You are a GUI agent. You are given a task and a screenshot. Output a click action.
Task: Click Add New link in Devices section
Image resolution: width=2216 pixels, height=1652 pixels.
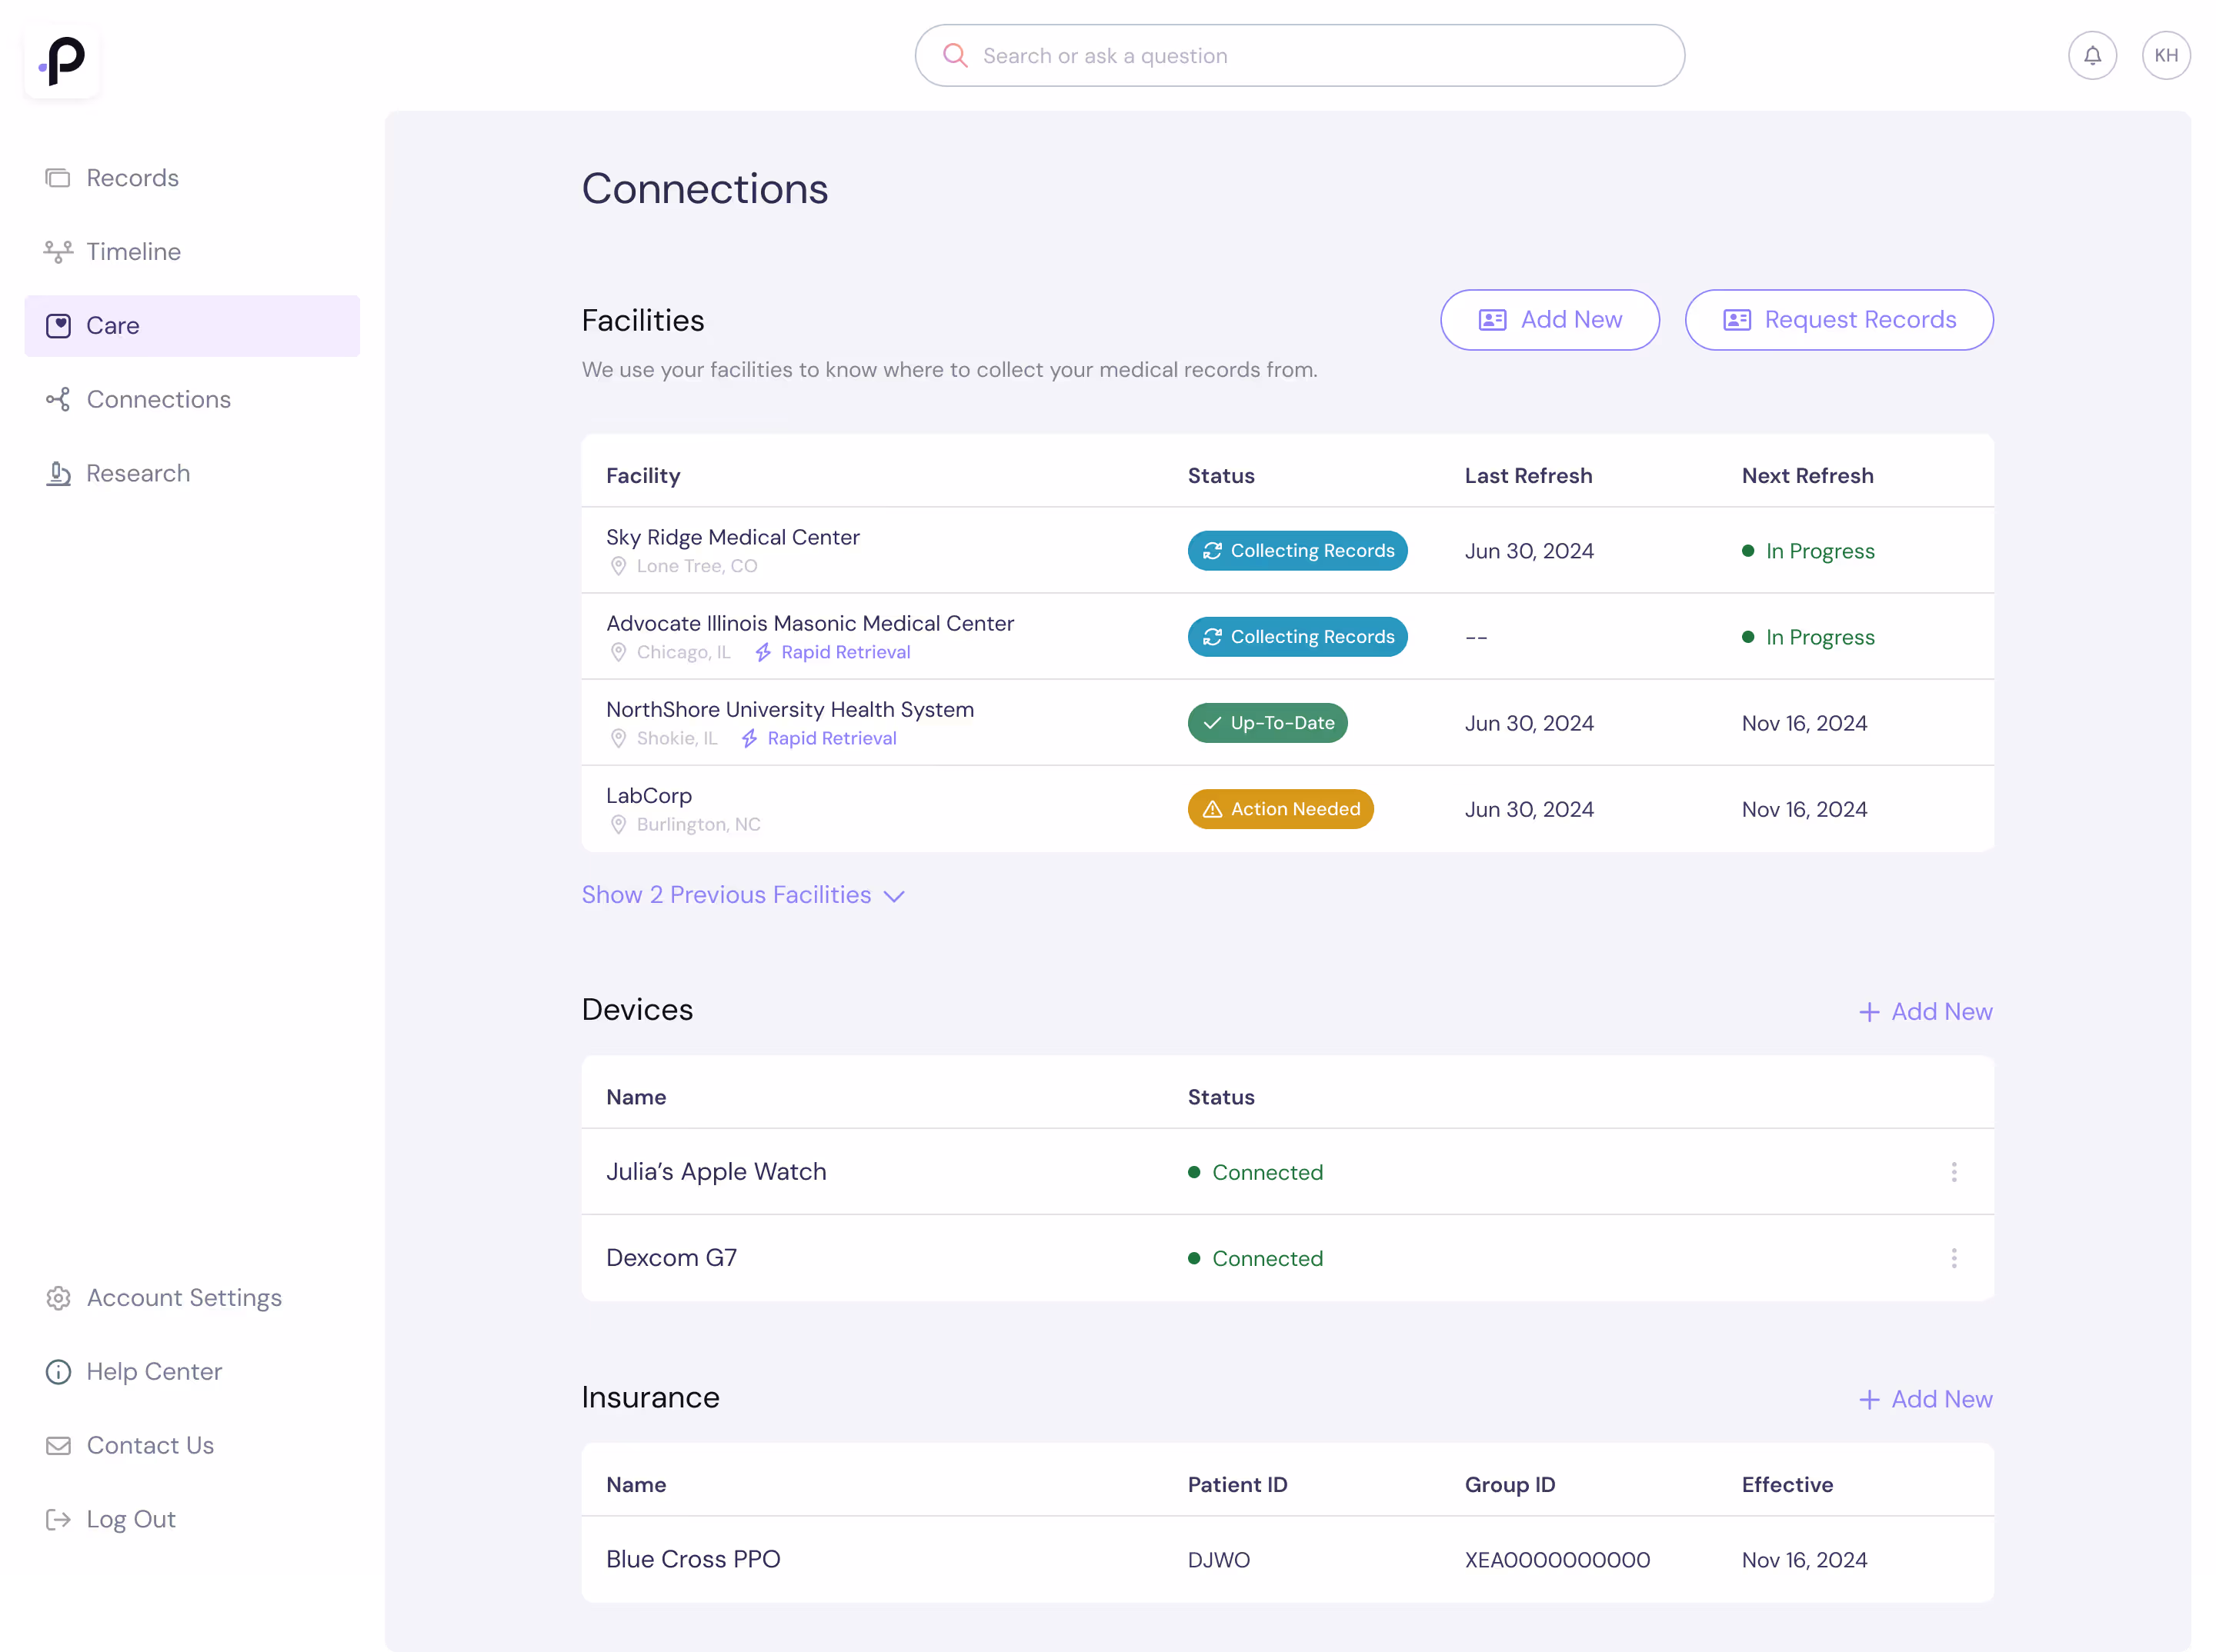pyautogui.click(x=1925, y=1012)
